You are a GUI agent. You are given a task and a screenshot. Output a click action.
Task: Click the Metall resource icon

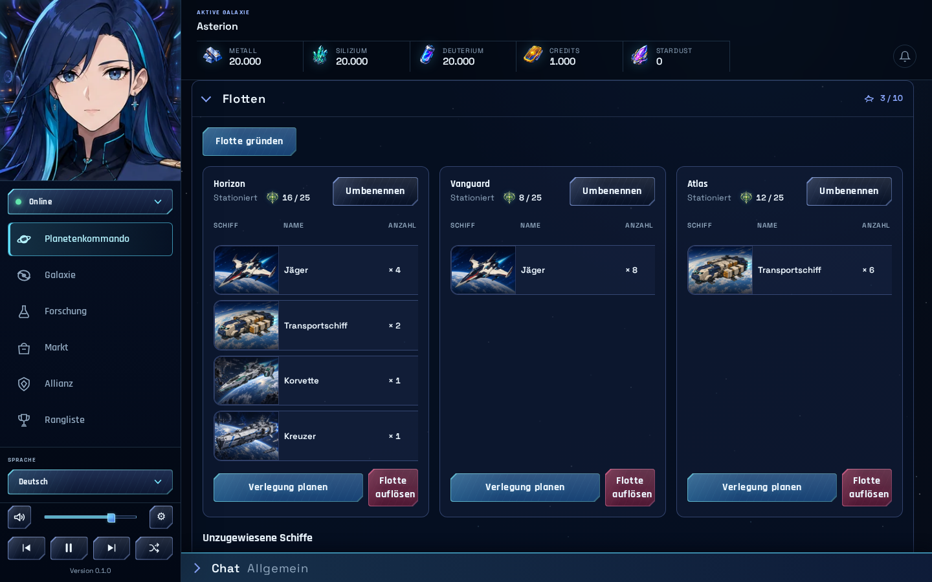point(213,56)
